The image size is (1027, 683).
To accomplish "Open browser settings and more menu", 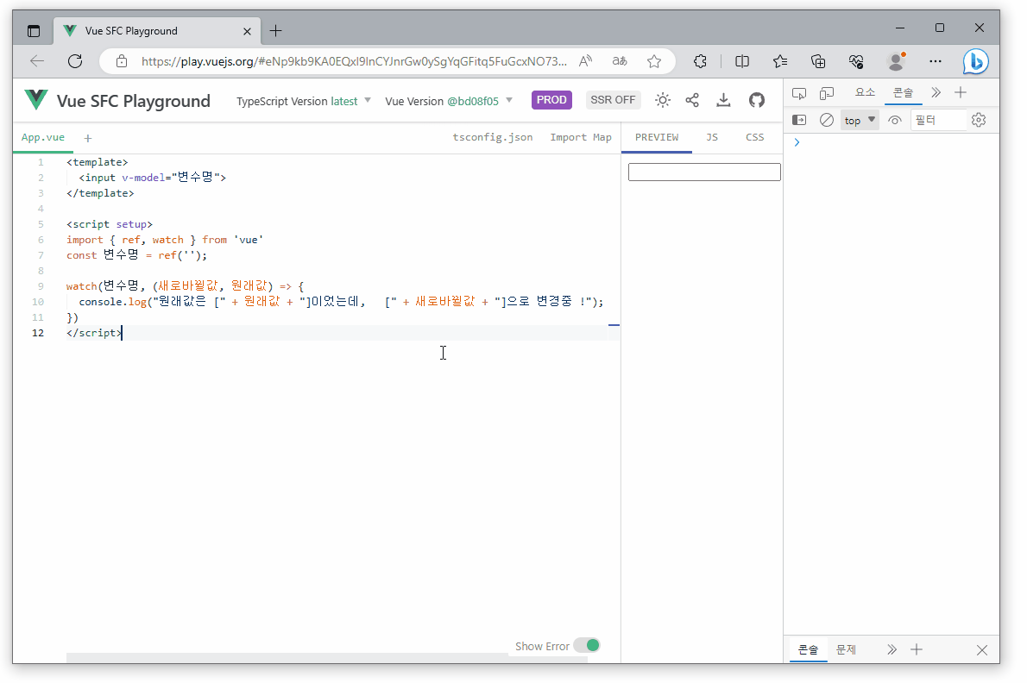I will (x=936, y=61).
